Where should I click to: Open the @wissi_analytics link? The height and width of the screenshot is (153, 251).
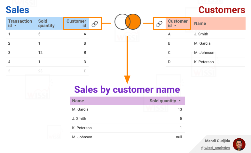[x=215, y=148]
